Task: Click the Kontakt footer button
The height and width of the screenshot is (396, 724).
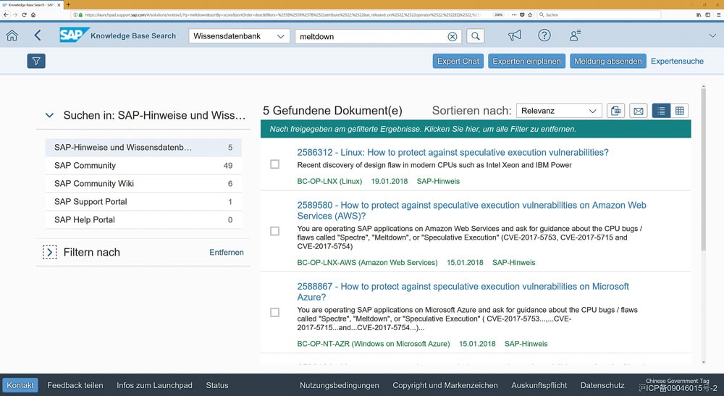Action: [x=20, y=385]
